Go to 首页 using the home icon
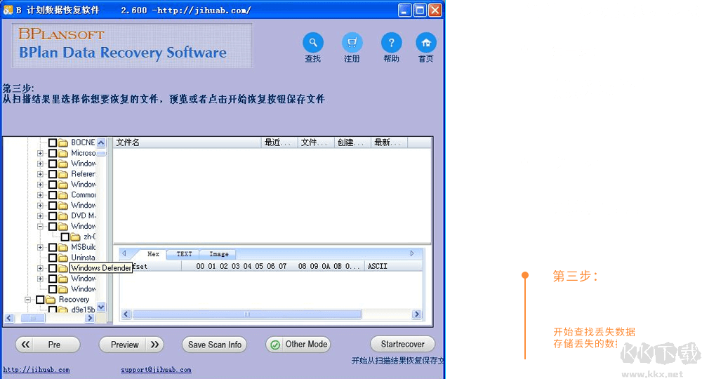The height and width of the screenshot is (379, 702). 426,43
